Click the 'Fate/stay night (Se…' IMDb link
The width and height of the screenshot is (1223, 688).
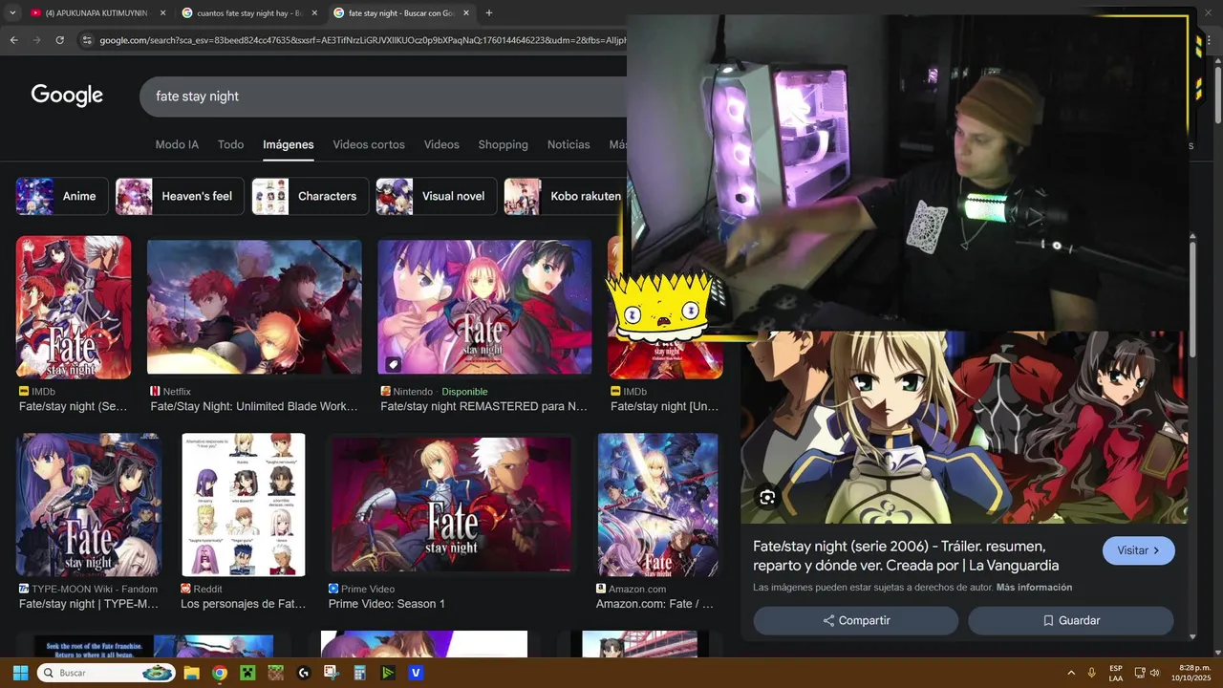point(73,406)
